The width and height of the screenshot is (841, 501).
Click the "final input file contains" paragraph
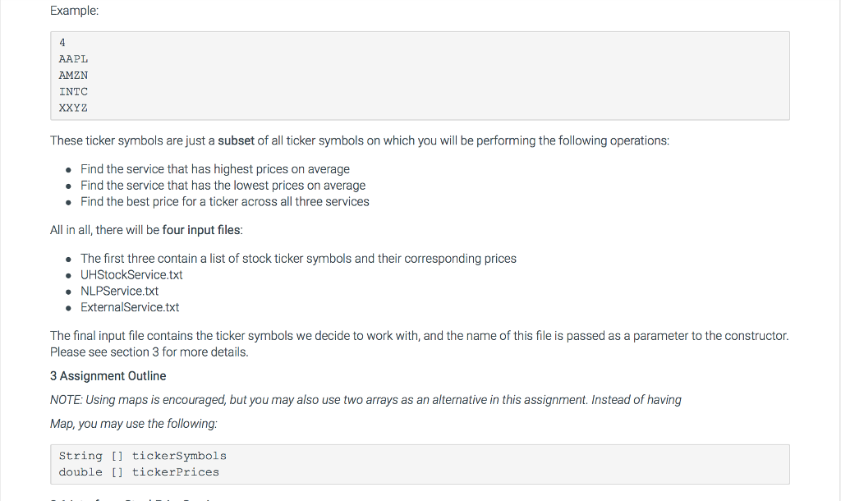tap(419, 336)
